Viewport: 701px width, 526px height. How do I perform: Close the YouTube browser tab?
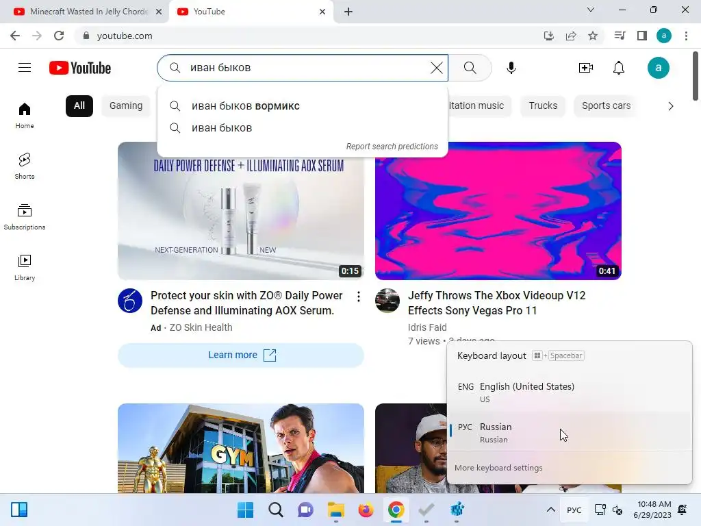(322, 12)
